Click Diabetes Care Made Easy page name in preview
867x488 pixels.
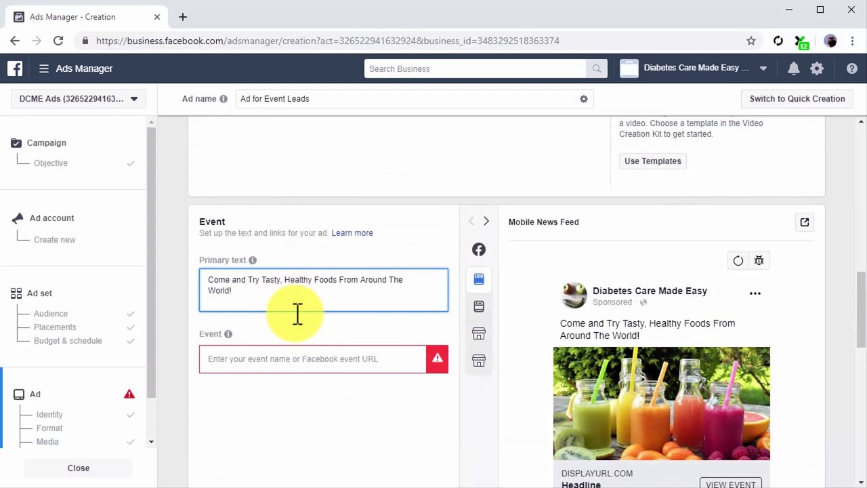click(650, 291)
